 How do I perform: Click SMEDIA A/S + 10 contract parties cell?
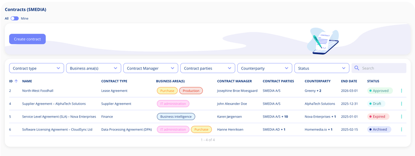276,117
